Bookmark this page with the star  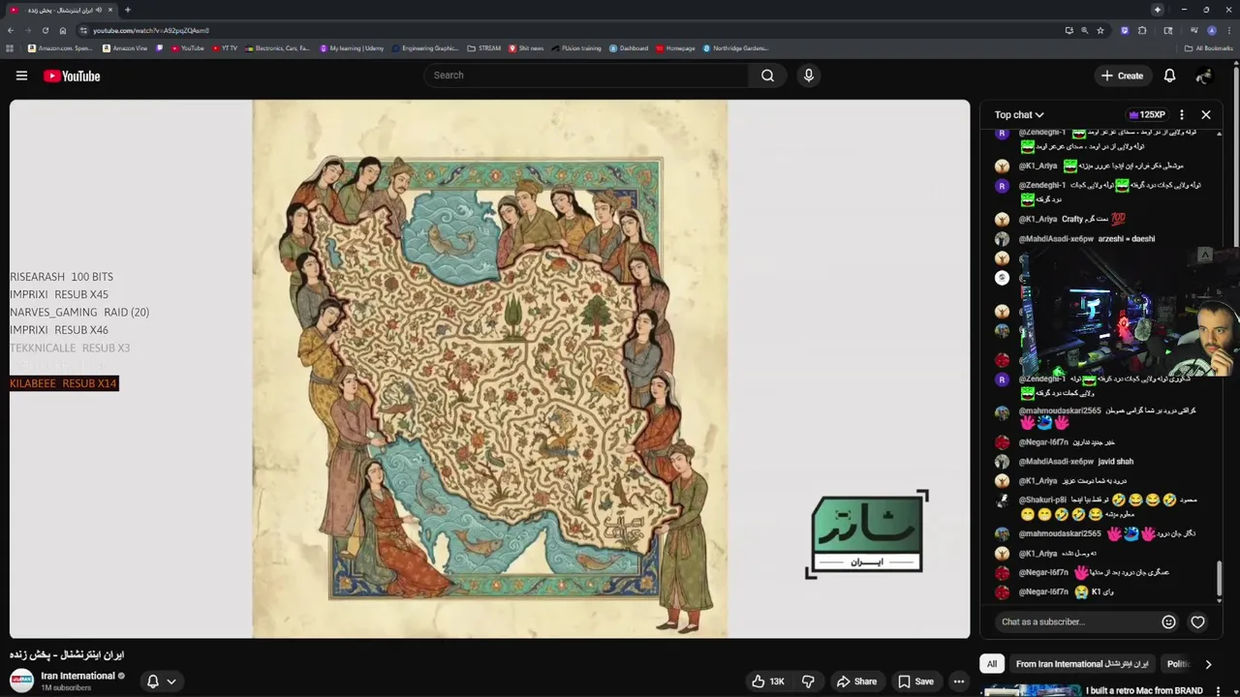(1100, 30)
